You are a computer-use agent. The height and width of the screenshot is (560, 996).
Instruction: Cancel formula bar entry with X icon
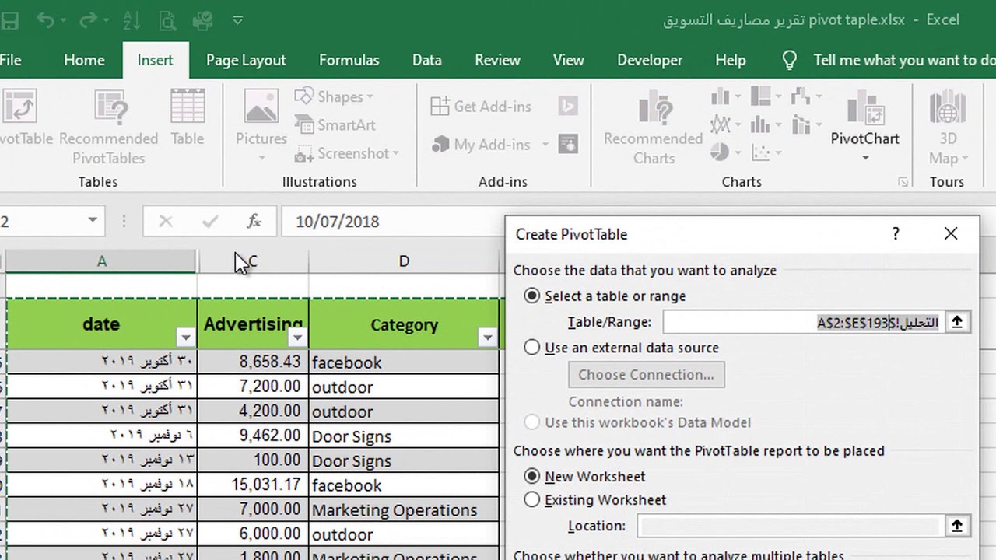pyautogui.click(x=165, y=222)
